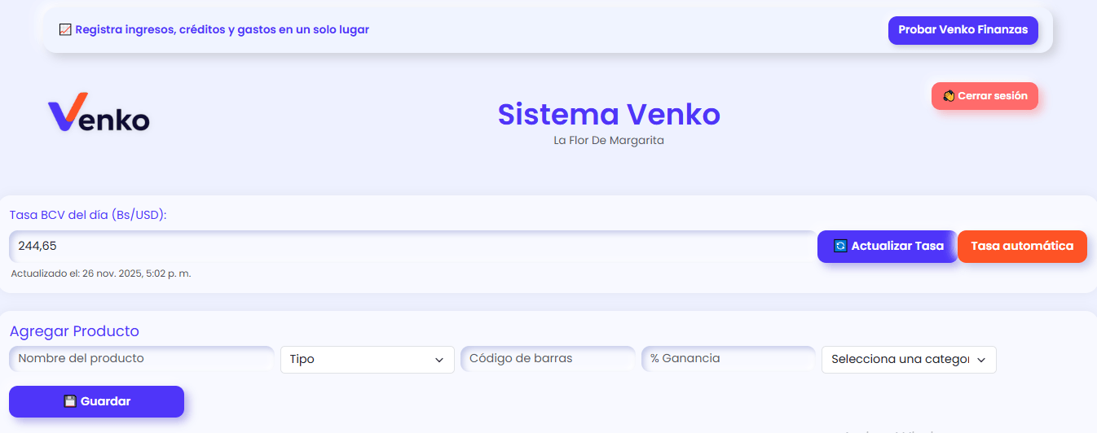Click the Nombre del producto field
This screenshot has height=433, width=1097.
142,359
